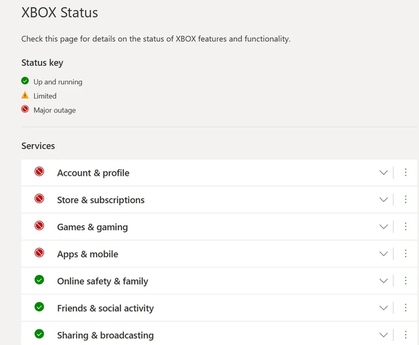Open more options for Online safety & family

pos(406,280)
